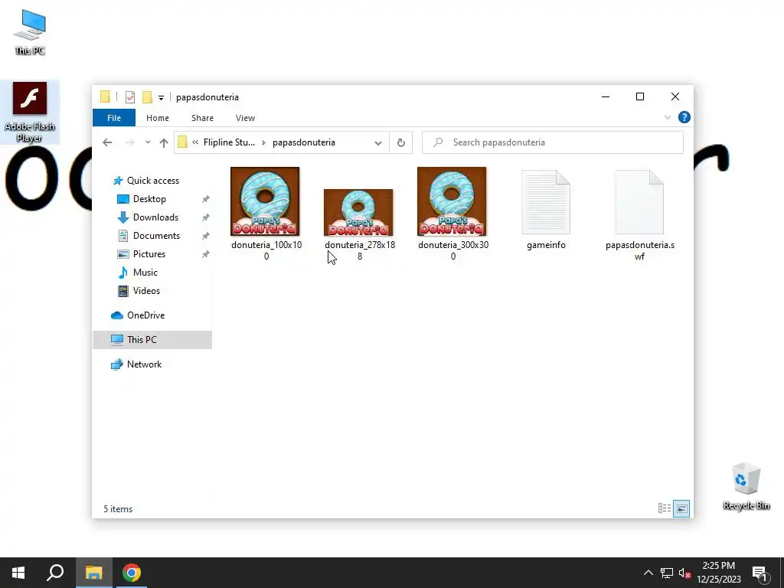
Task: Open taskbar Search
Action: click(55, 573)
